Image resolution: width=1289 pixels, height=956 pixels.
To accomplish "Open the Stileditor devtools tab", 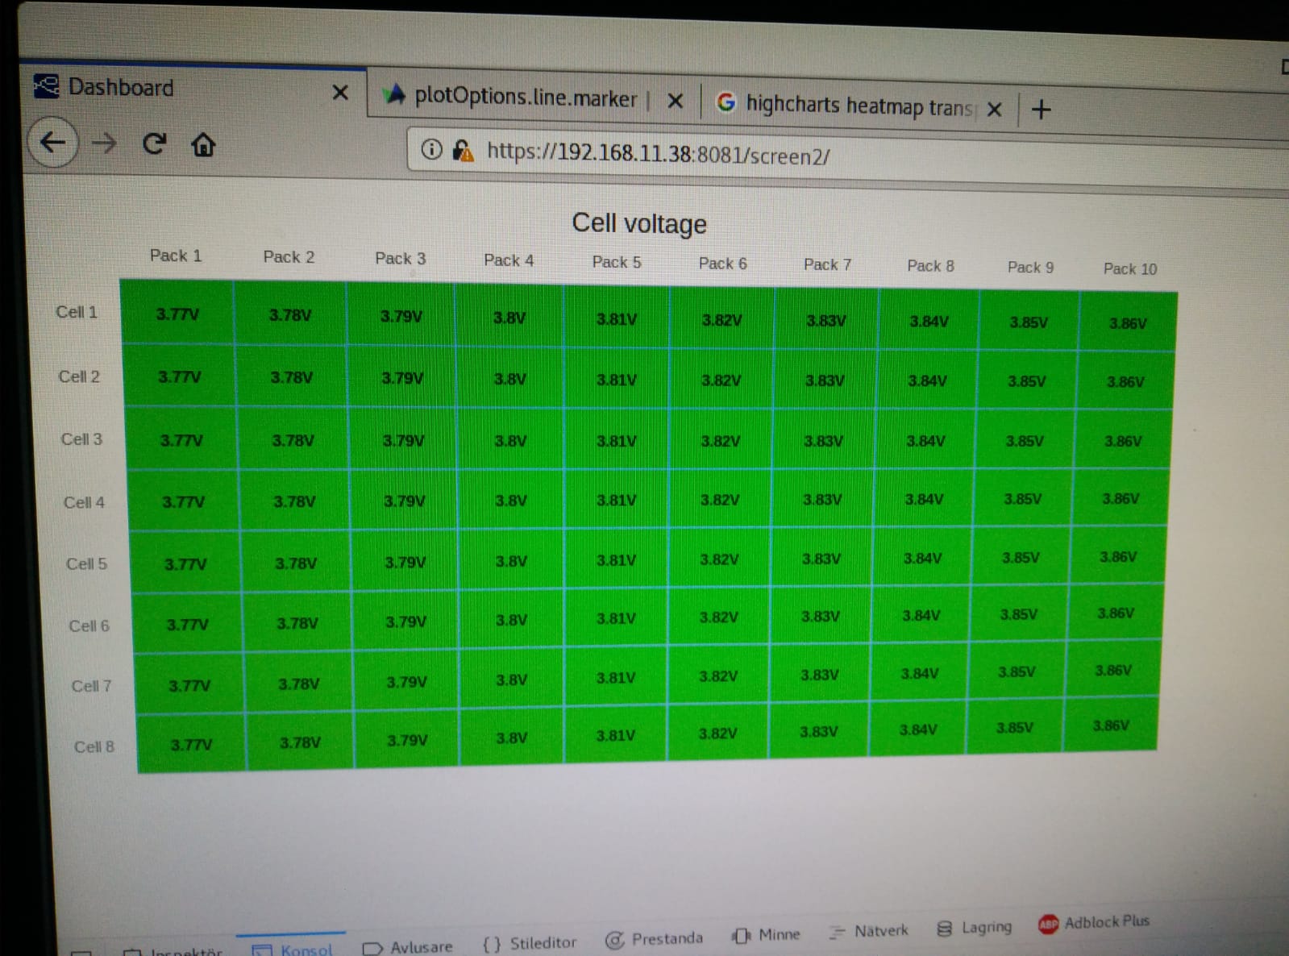I will [x=530, y=943].
